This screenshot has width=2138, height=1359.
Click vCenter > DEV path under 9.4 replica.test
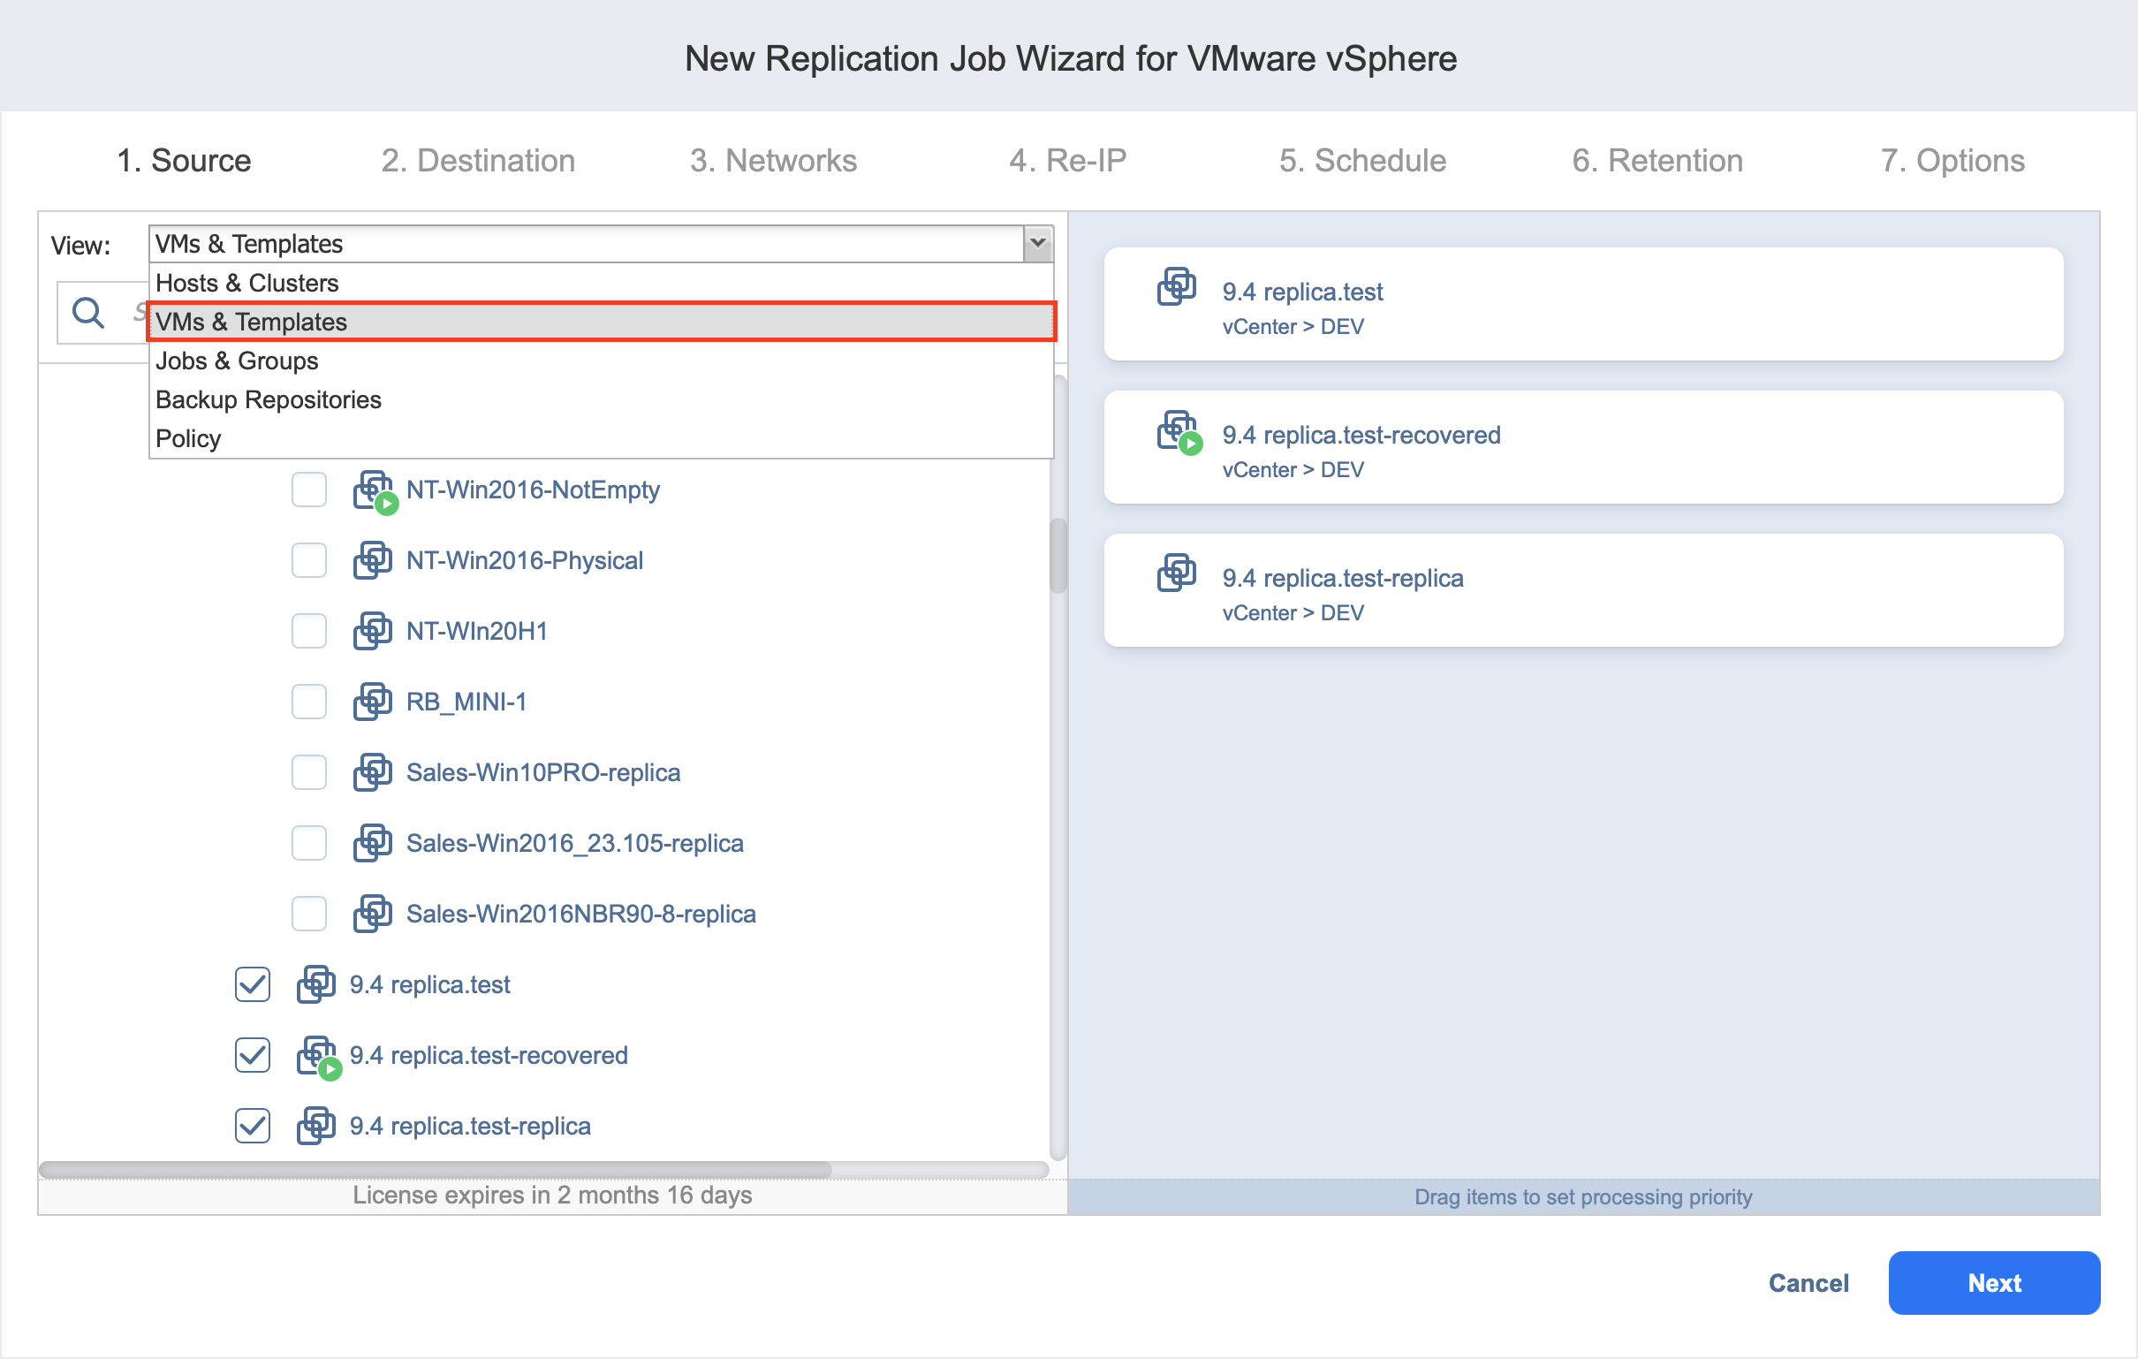(1293, 327)
